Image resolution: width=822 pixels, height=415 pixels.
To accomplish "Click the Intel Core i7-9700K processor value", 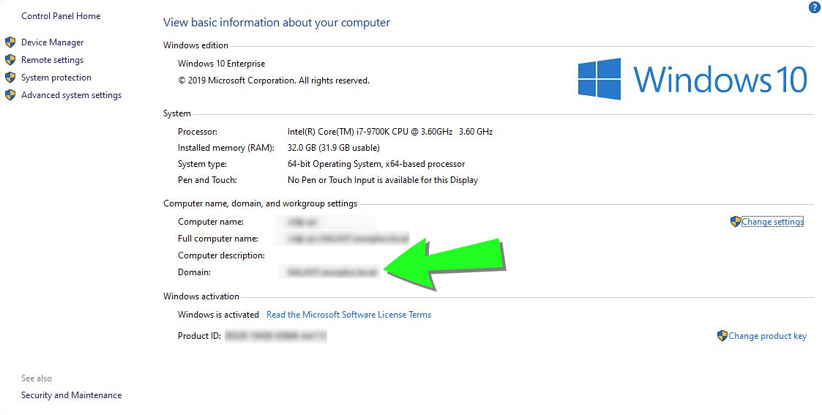I will pyautogui.click(x=390, y=132).
